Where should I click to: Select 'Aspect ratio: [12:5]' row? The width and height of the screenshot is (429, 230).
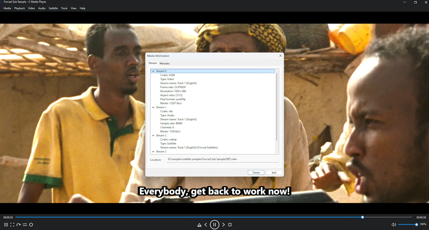tap(171, 95)
